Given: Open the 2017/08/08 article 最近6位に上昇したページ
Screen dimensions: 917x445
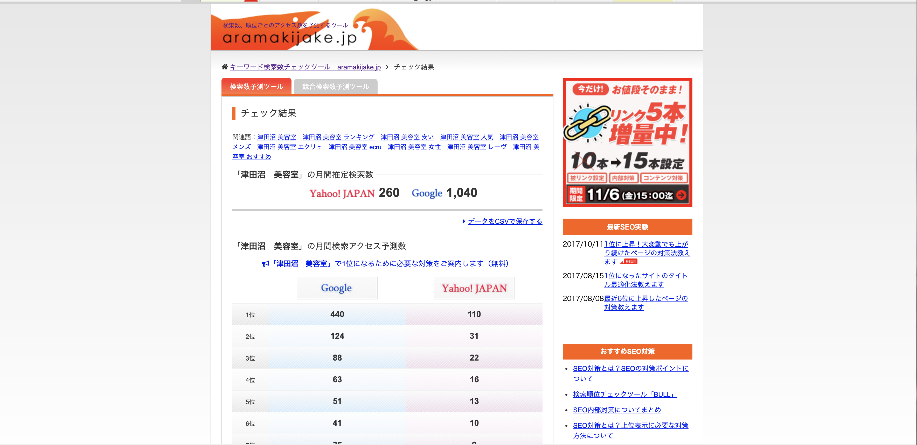Looking at the screenshot, I should (646, 303).
